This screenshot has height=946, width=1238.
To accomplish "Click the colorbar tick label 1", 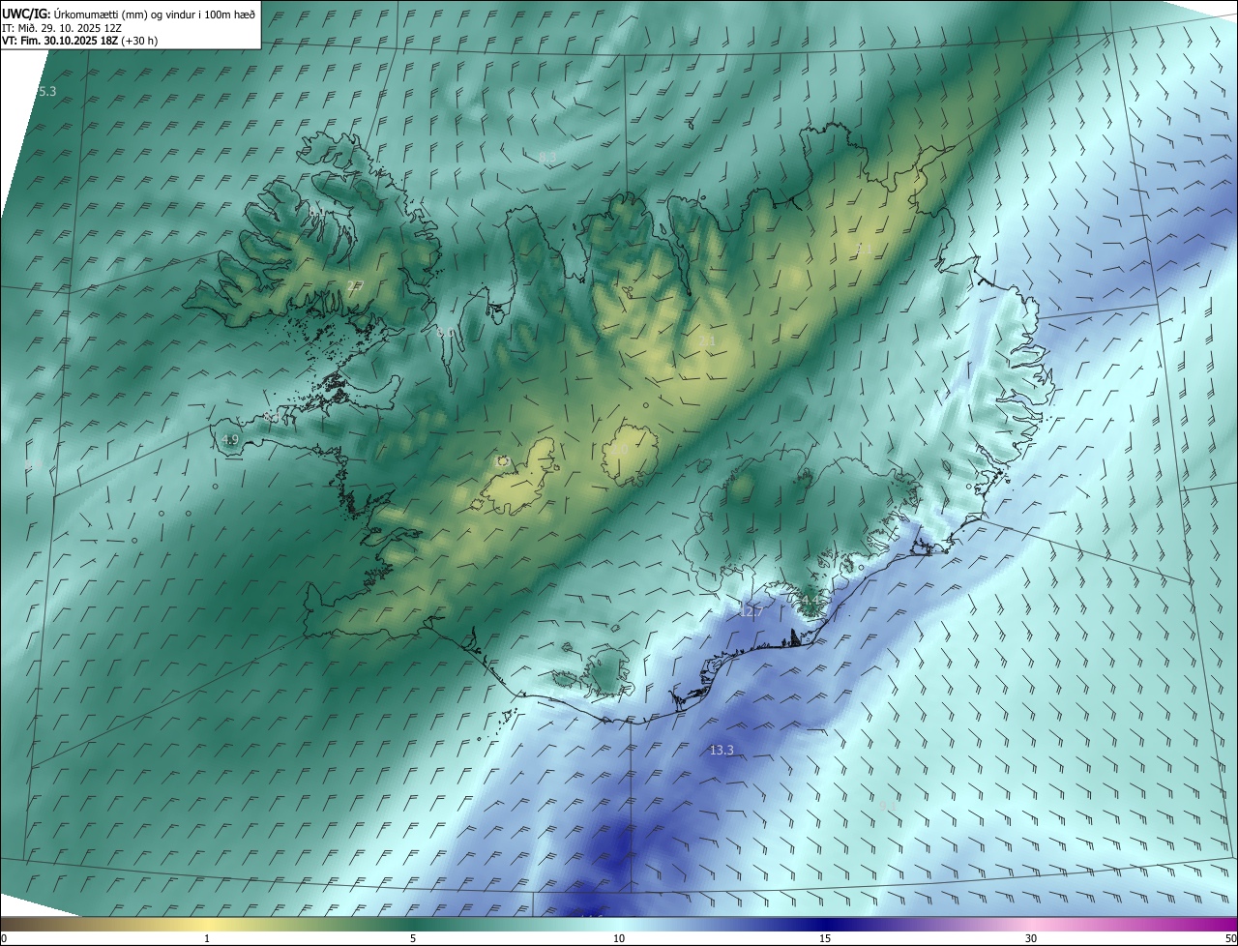I will (x=207, y=938).
